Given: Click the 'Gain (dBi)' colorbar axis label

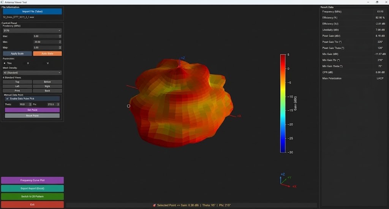Looking at the screenshot, I should click(x=295, y=103).
